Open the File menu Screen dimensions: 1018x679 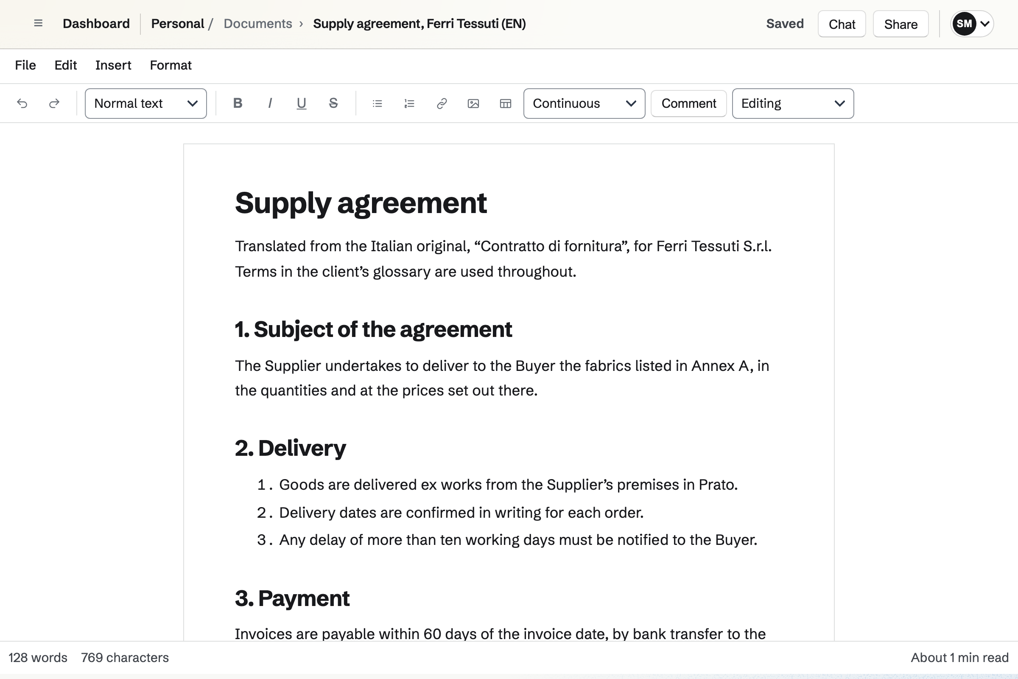(25, 65)
